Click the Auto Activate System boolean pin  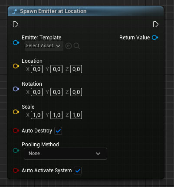[x=16, y=171]
